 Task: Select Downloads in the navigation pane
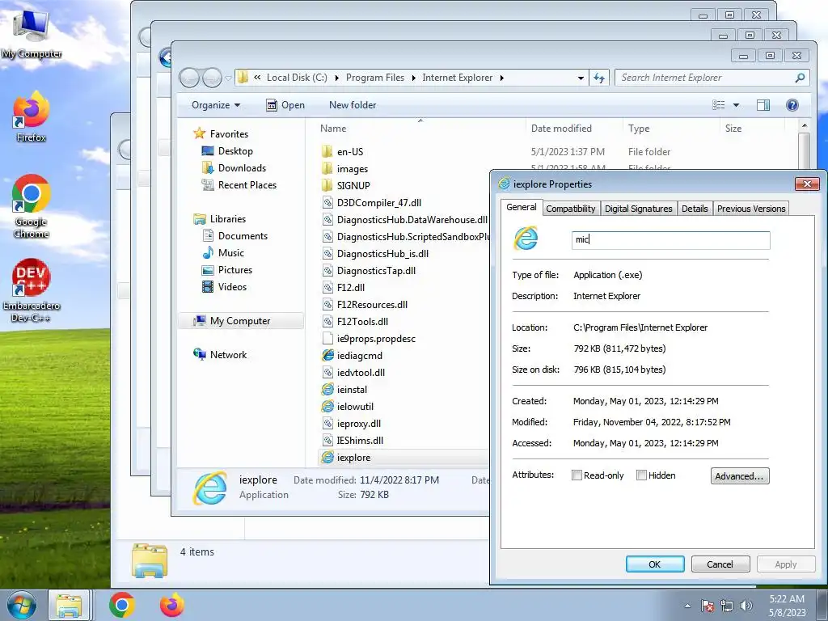pos(242,168)
